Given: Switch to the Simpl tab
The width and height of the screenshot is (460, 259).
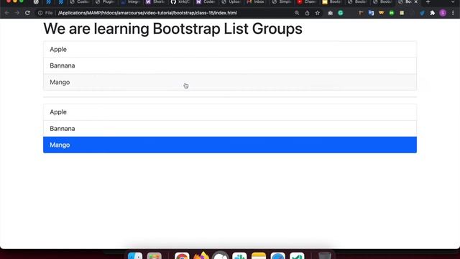Looking at the screenshot, I should tap(281, 1).
